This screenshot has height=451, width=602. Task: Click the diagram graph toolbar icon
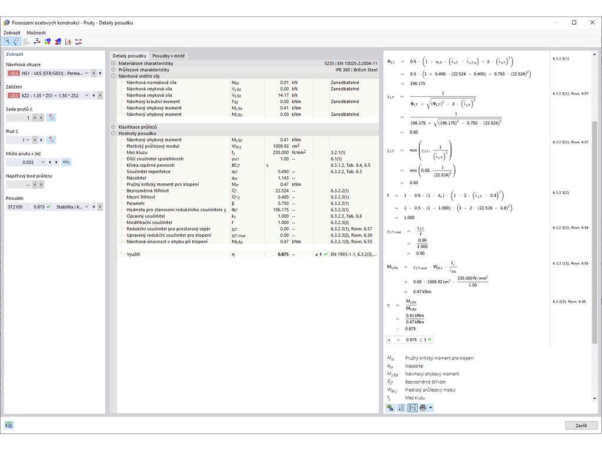coord(68,42)
